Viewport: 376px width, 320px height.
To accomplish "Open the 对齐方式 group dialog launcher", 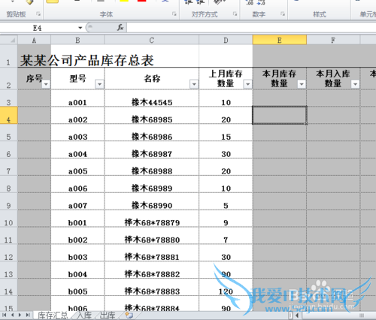I will [235, 14].
